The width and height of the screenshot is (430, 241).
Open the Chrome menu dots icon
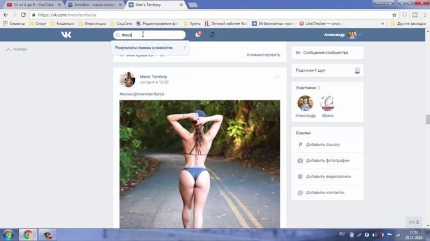click(425, 15)
